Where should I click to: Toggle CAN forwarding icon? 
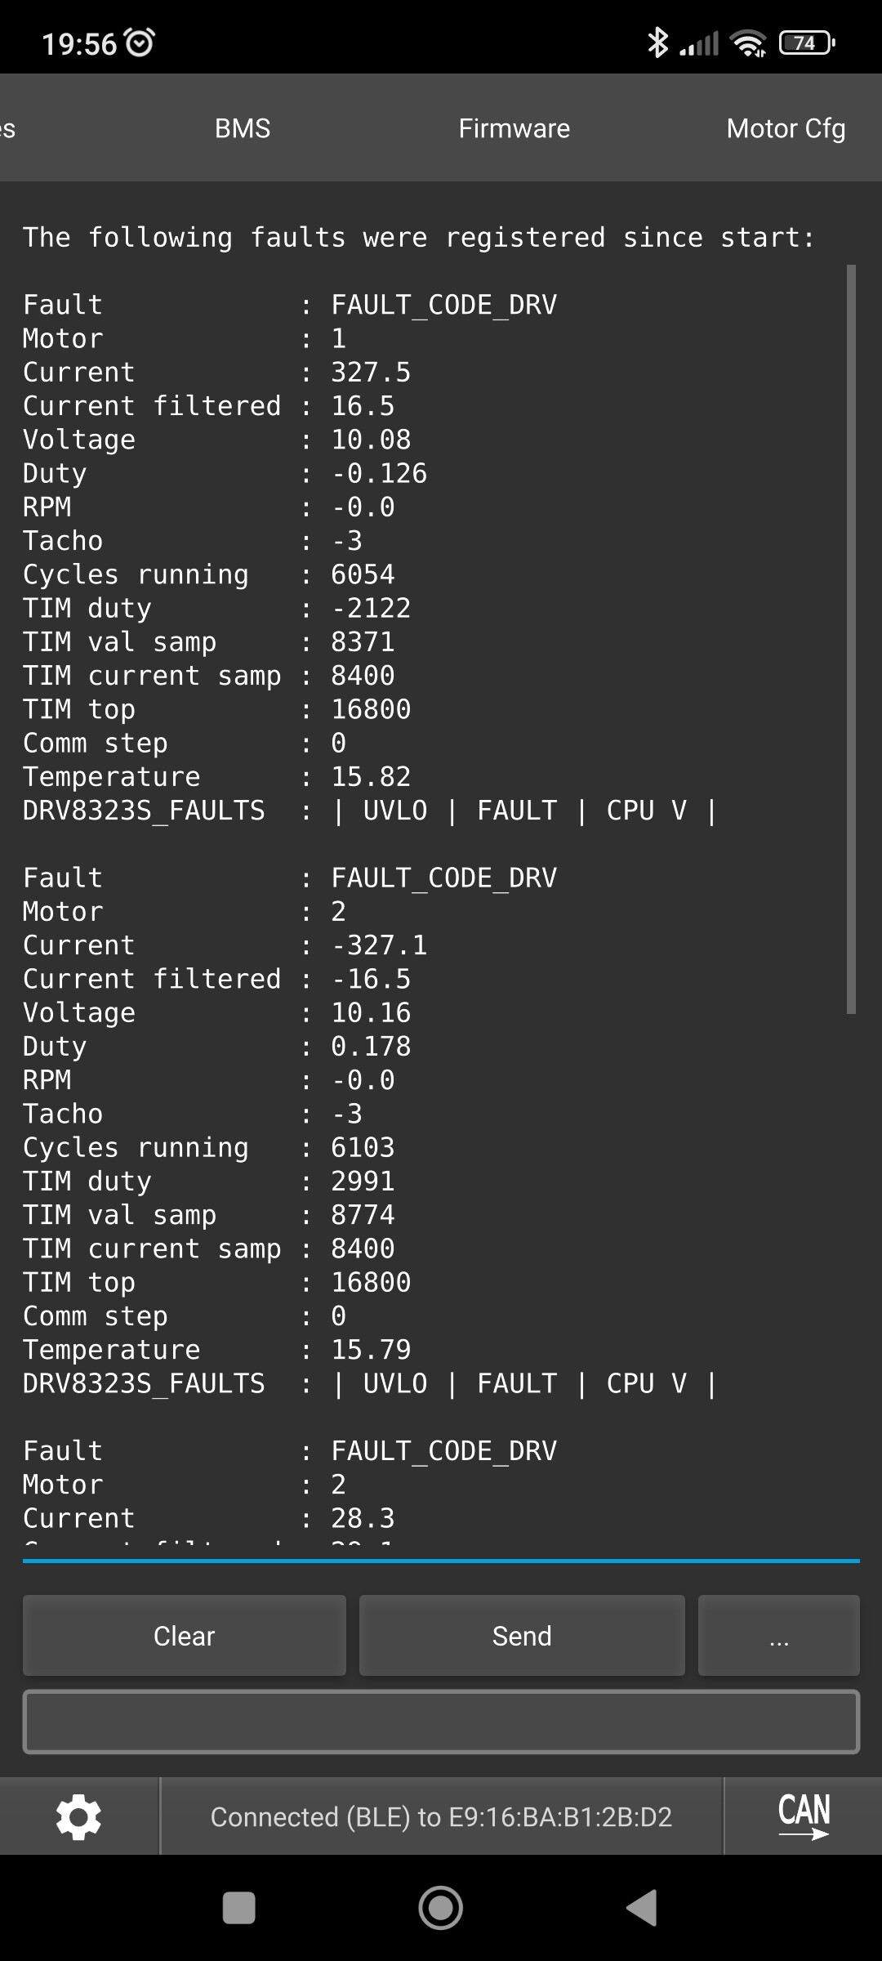point(804,1816)
